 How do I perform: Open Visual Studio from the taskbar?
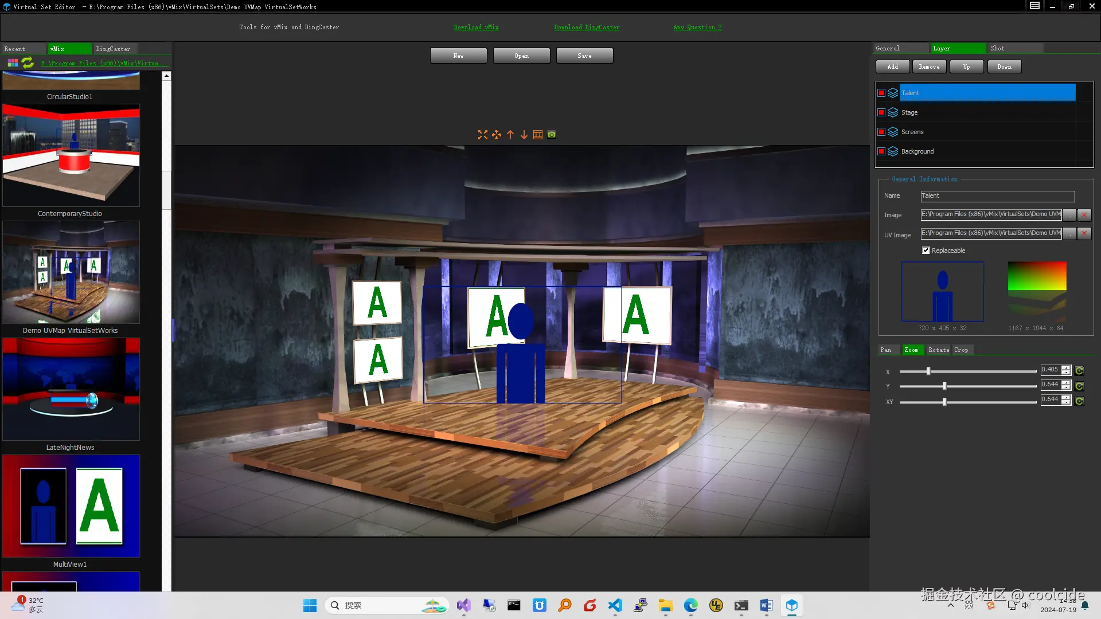(463, 605)
